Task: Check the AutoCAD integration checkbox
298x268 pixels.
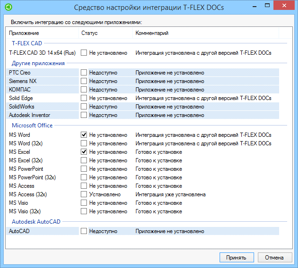Action: (84, 231)
